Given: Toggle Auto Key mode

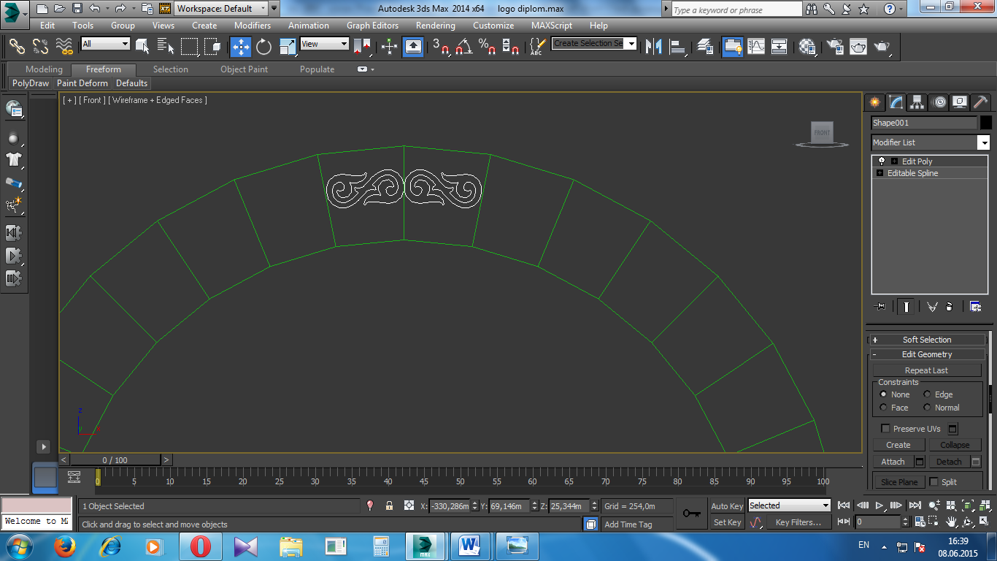Looking at the screenshot, I should click(727, 506).
